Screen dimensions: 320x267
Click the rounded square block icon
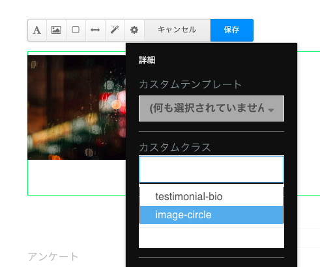click(x=76, y=30)
